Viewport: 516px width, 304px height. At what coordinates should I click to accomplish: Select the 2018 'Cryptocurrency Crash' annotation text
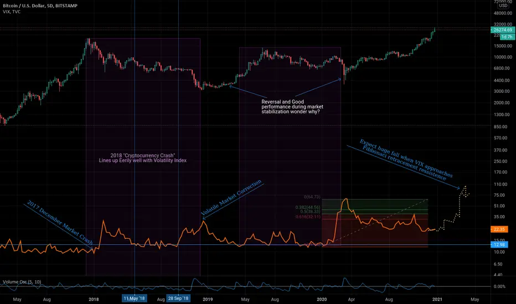(143, 158)
